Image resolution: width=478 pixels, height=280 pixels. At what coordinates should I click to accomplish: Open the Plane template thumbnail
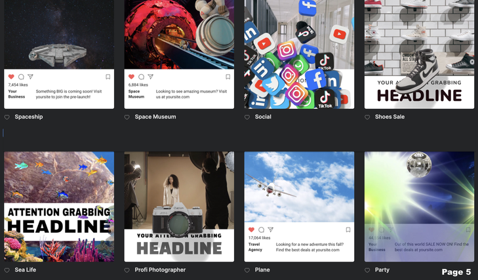coord(299,207)
